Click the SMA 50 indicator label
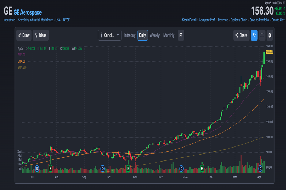The image size is (286, 190). tap(21, 61)
